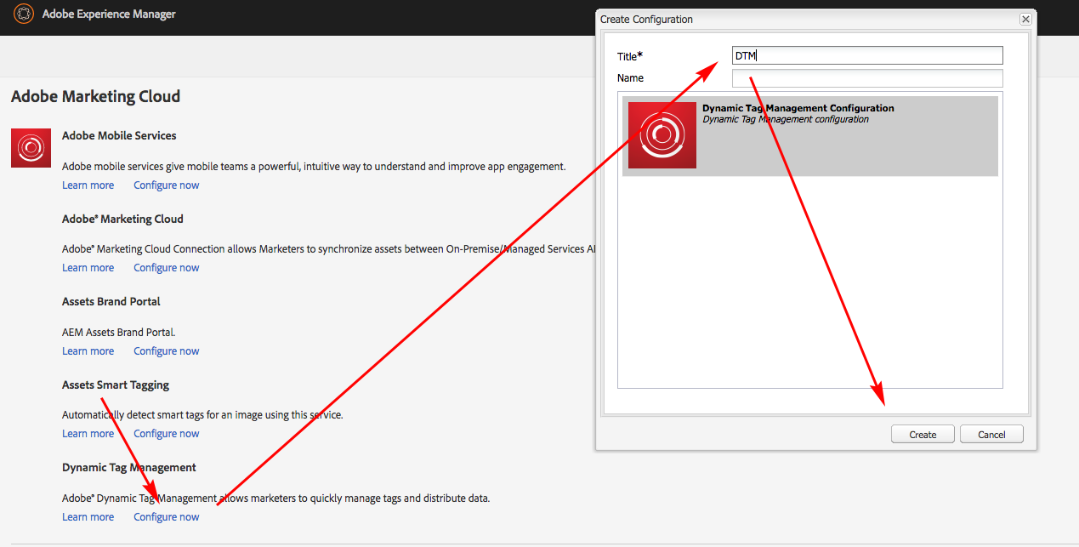Click the Name input field
The width and height of the screenshot is (1079, 547).
[x=867, y=78]
